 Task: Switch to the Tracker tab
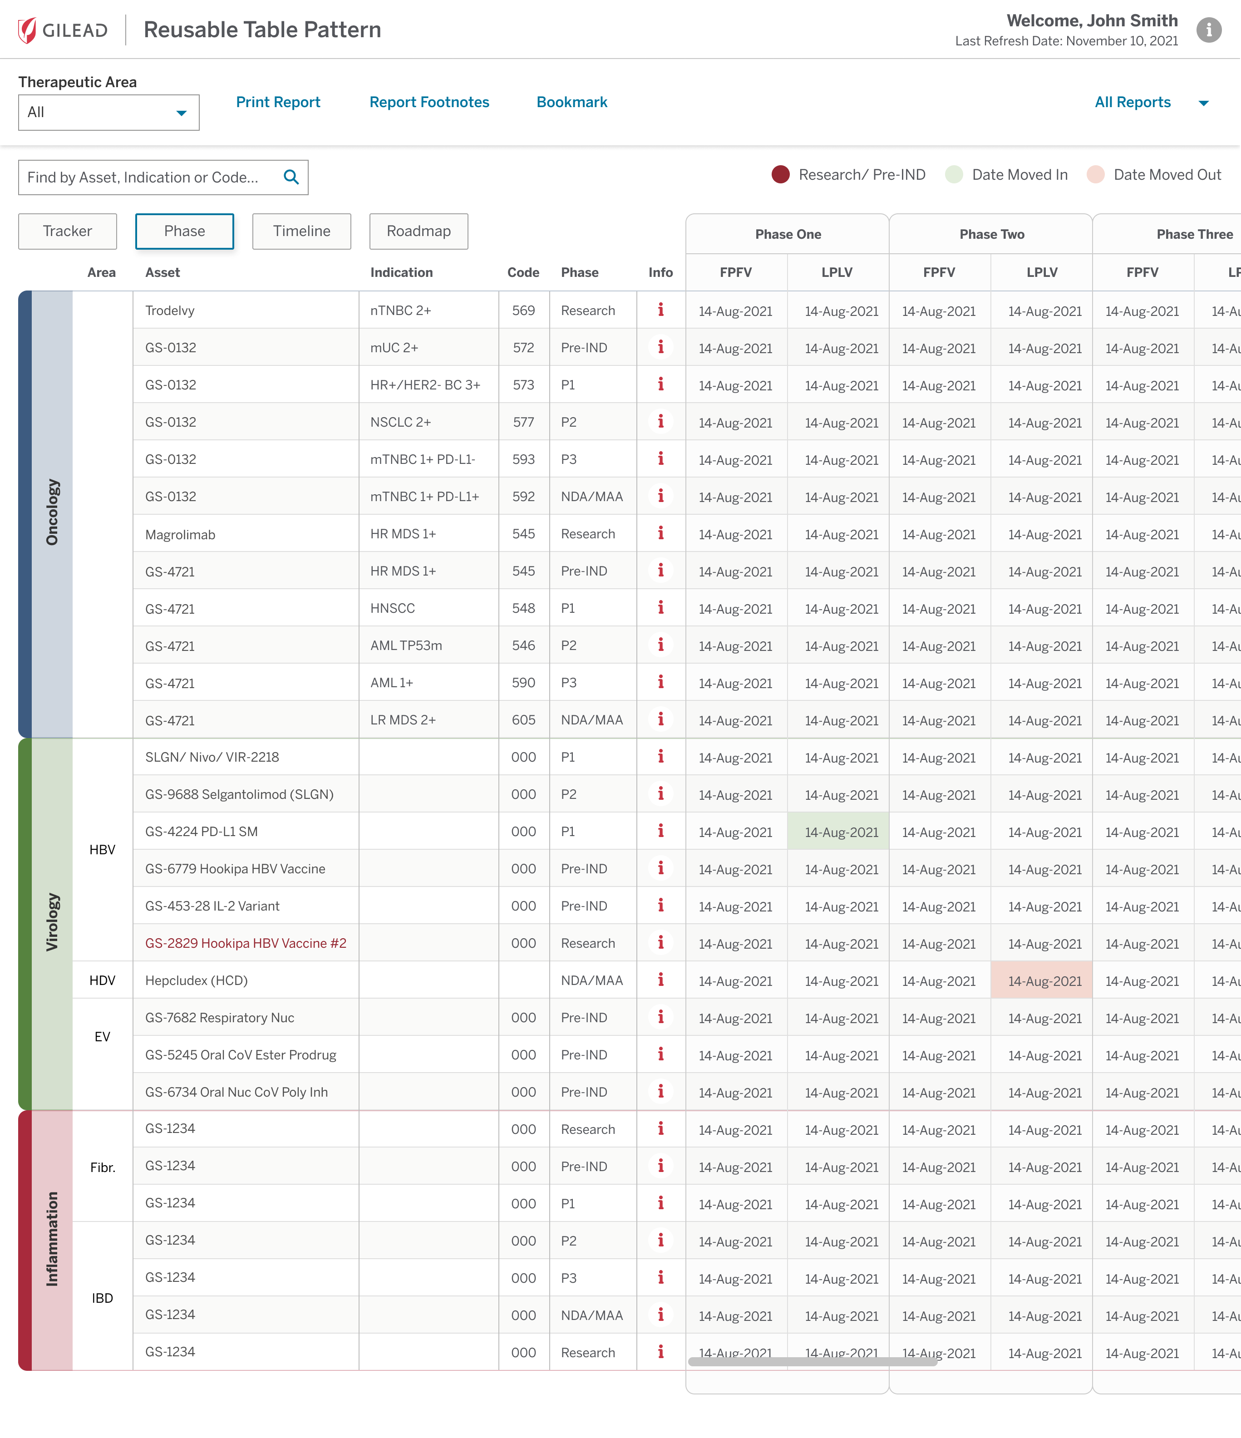(67, 231)
